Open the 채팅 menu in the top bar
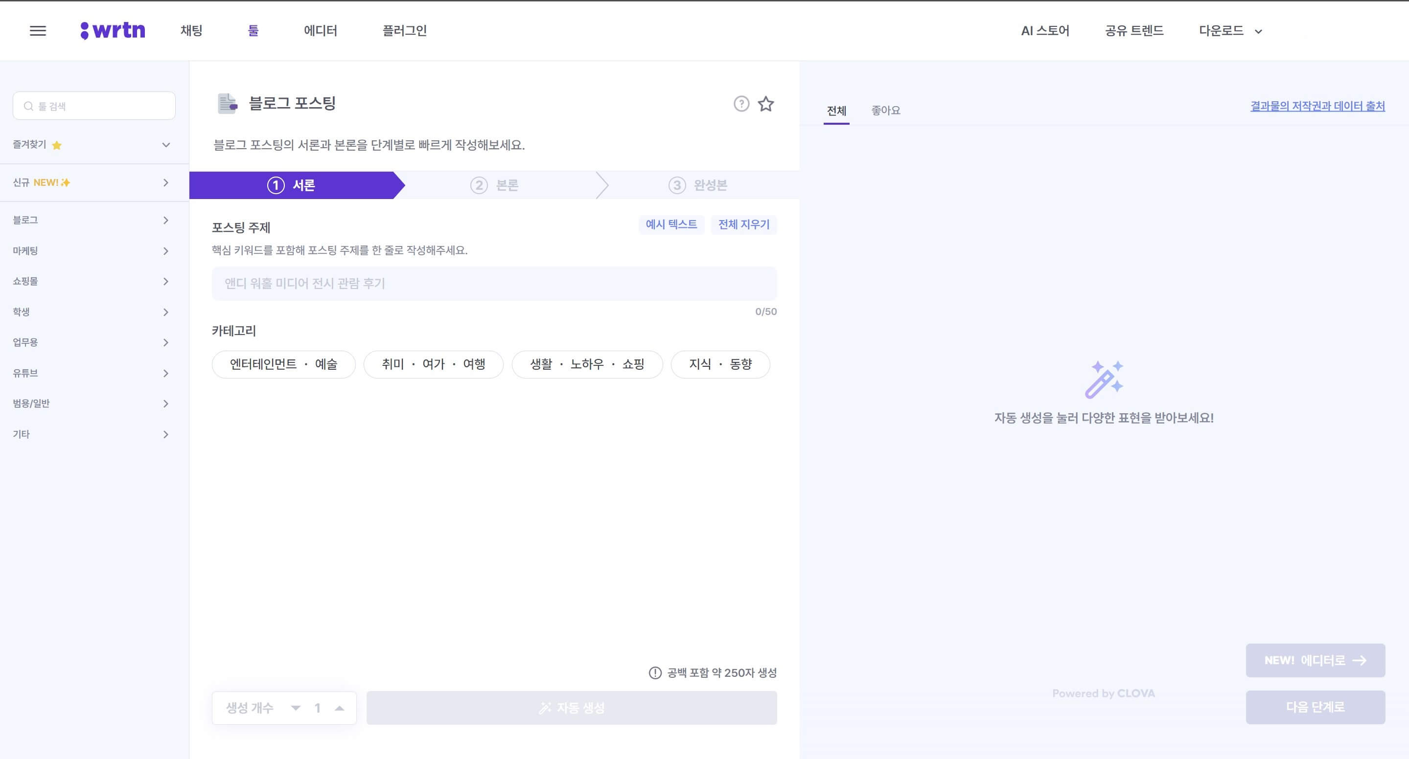 (191, 31)
